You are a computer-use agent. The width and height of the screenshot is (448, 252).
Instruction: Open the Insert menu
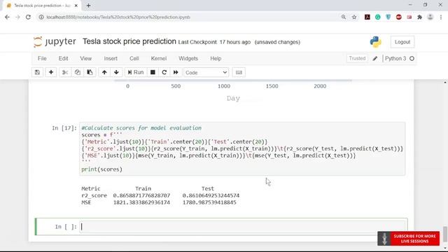pos(111,58)
